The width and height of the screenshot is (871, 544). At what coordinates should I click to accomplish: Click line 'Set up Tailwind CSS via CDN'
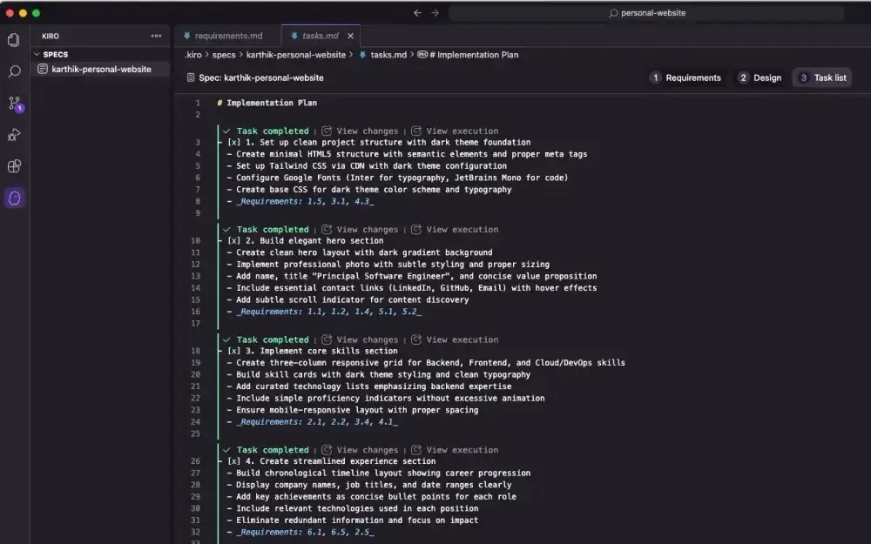(367, 166)
